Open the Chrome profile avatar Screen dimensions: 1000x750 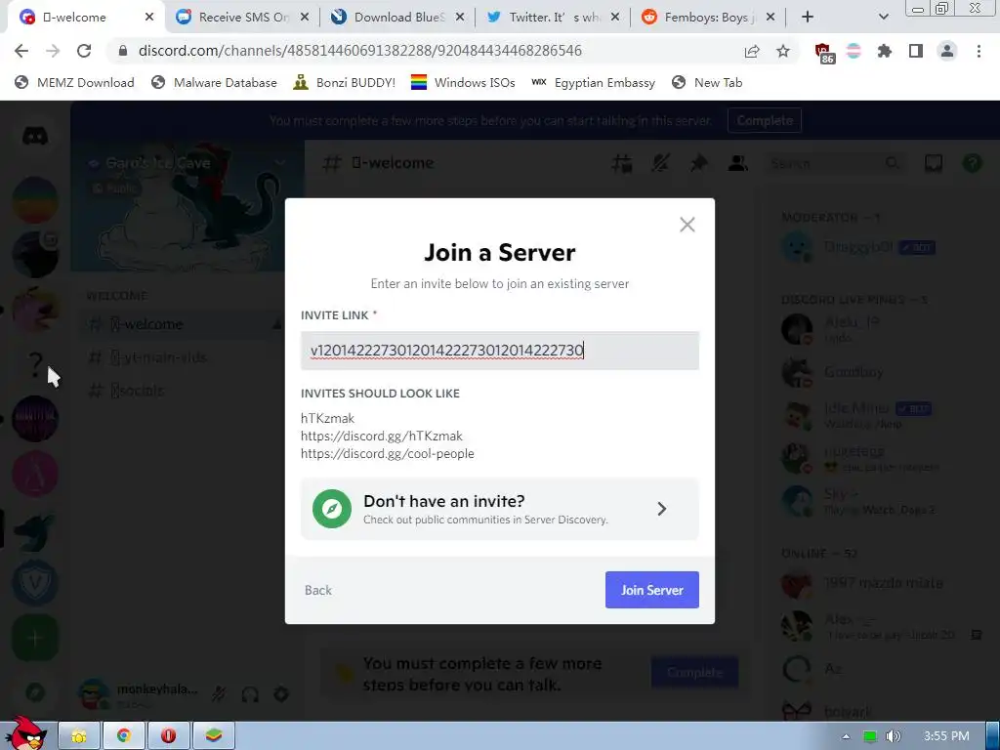pos(947,51)
